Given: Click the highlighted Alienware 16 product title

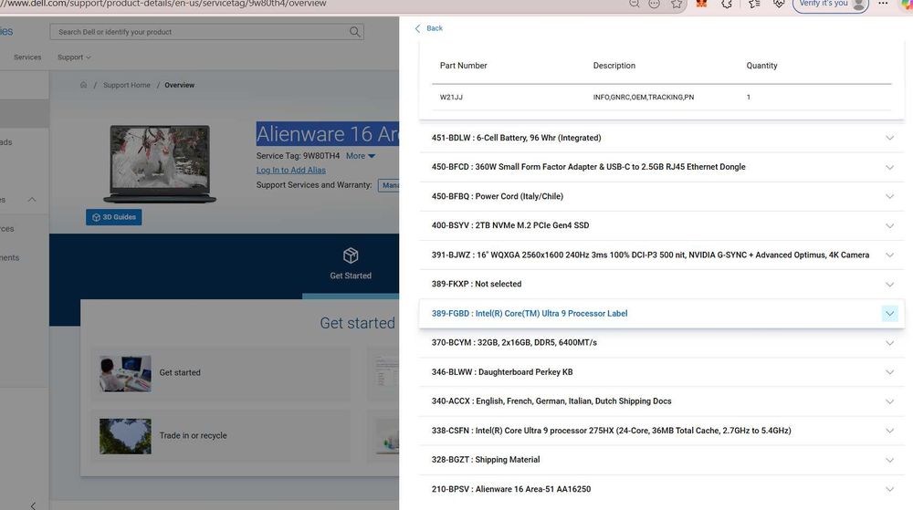Looking at the screenshot, I should pos(328,134).
